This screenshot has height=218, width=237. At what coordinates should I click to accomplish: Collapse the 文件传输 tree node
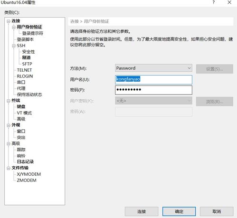9,168
